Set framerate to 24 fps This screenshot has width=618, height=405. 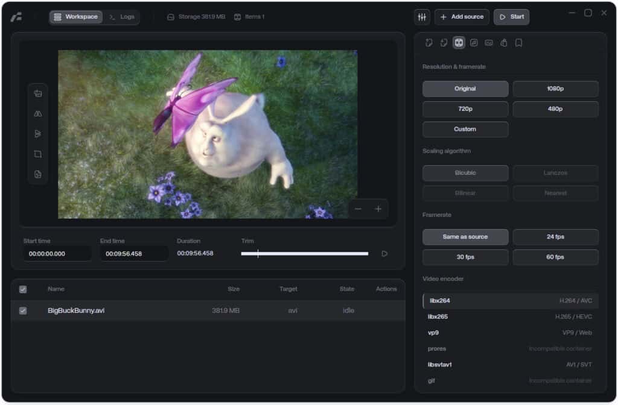tap(555, 237)
